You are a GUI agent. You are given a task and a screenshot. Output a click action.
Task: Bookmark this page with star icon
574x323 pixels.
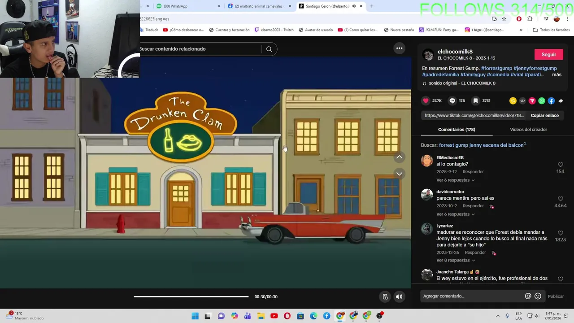pyautogui.click(x=504, y=19)
